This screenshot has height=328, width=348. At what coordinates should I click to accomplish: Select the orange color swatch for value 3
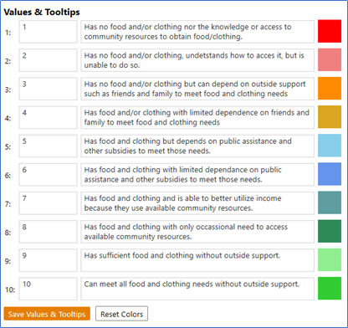click(x=330, y=89)
